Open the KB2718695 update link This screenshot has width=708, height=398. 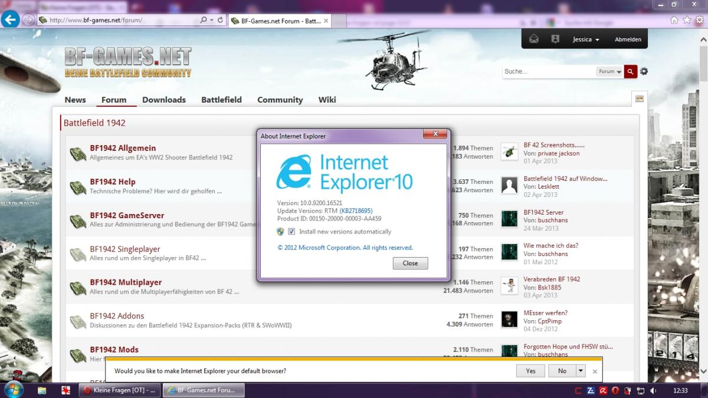click(x=356, y=210)
